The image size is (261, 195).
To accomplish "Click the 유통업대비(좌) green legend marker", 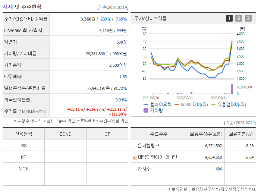I will [213, 105].
